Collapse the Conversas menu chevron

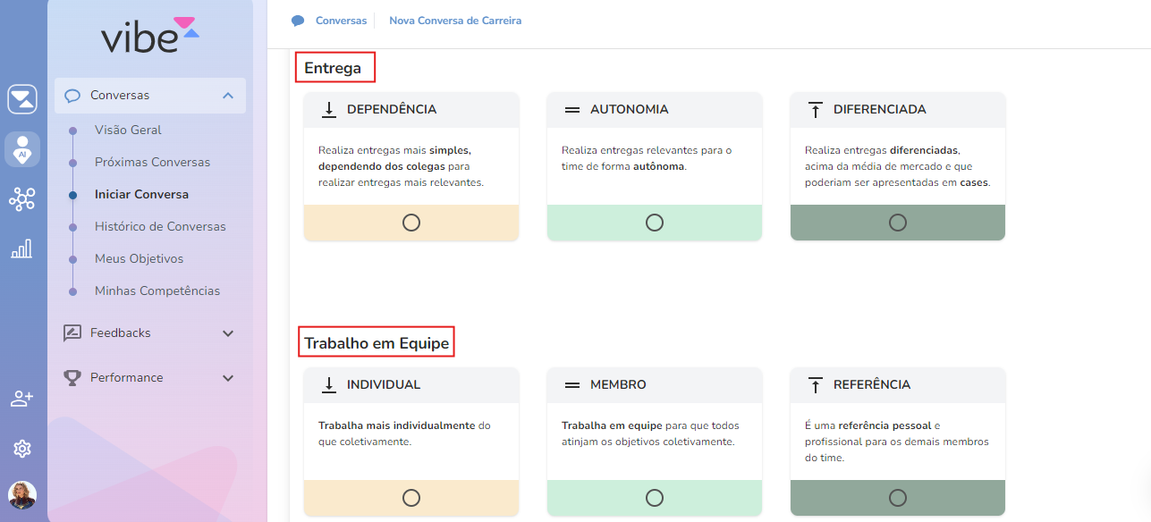(228, 96)
